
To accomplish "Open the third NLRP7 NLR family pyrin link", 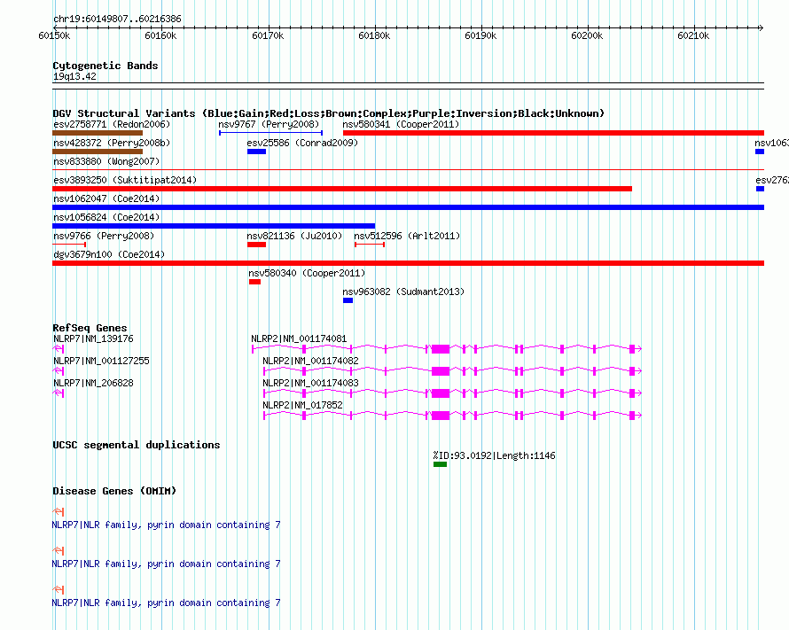I will point(166,603).
